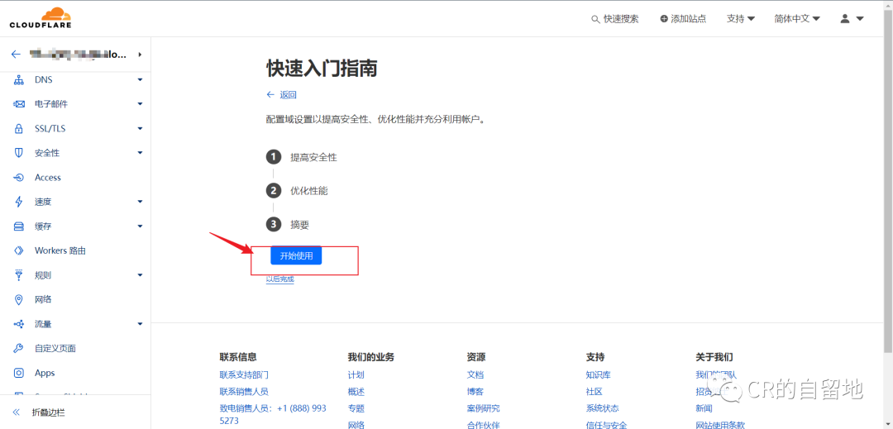Click the 速度 lightning bolt icon
This screenshot has height=429, width=893.
pos(19,202)
